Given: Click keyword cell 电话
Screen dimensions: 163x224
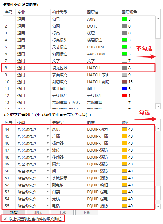Looking at the screenshot, I should (x=68, y=206).
